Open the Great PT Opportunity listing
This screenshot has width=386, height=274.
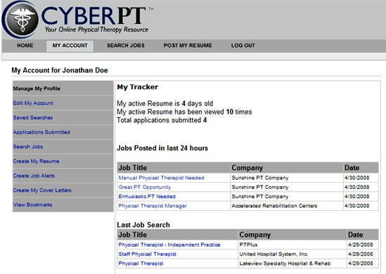click(x=145, y=187)
